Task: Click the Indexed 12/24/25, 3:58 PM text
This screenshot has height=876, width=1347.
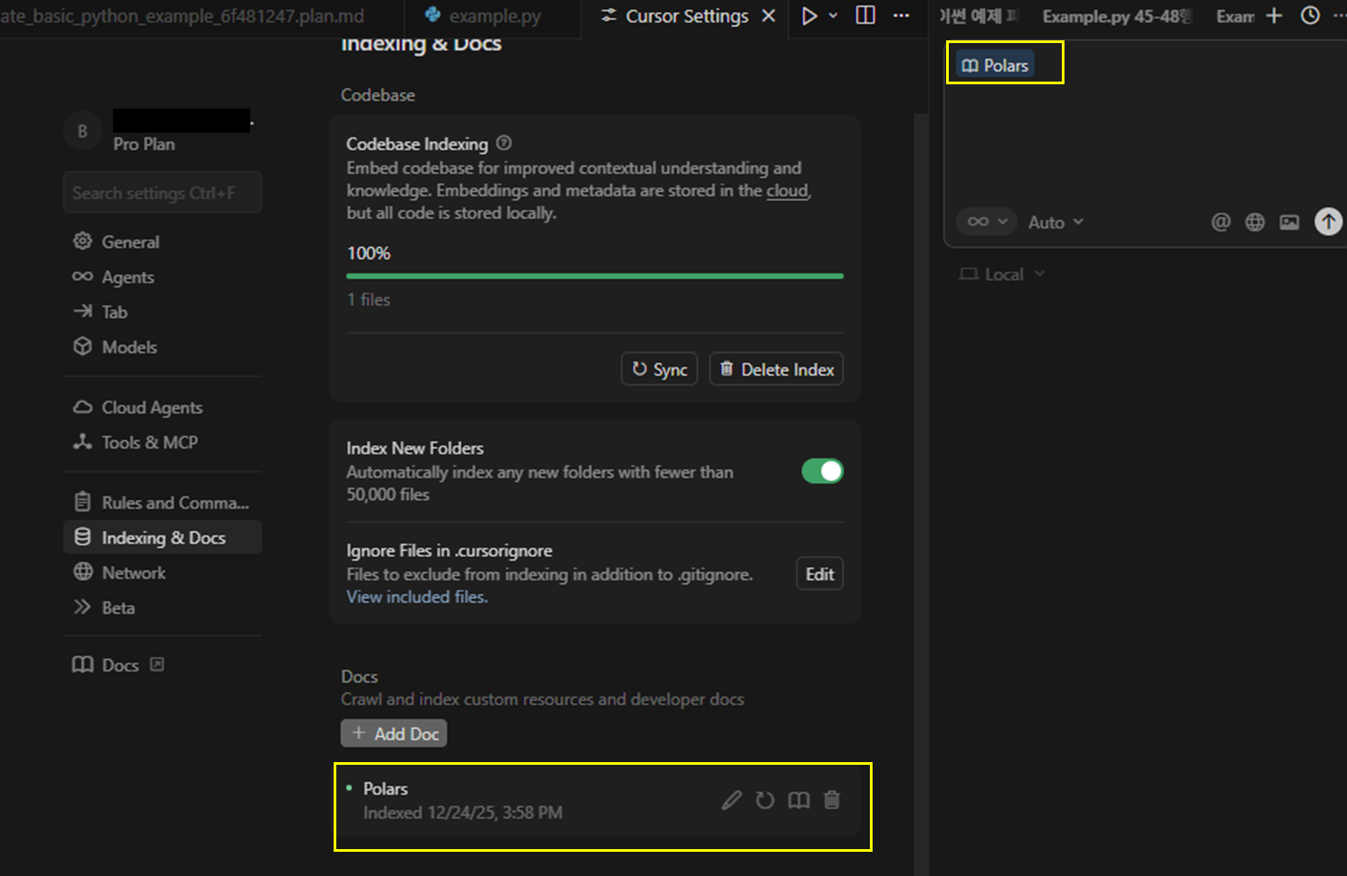Action: pos(463,813)
